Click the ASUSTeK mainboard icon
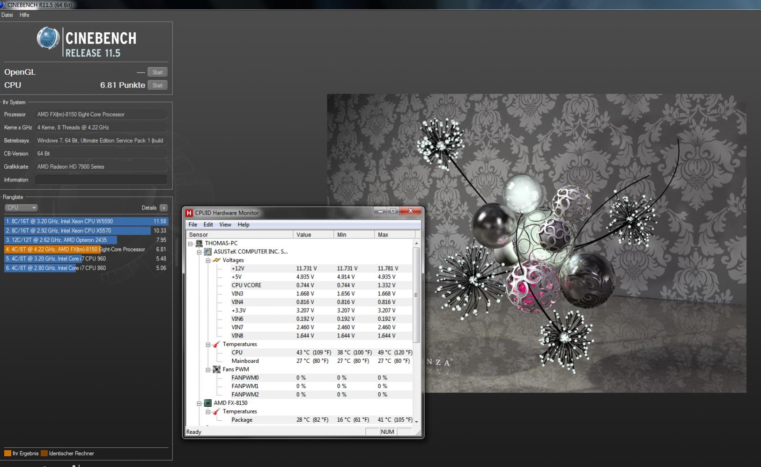This screenshot has width=761, height=467. point(207,252)
